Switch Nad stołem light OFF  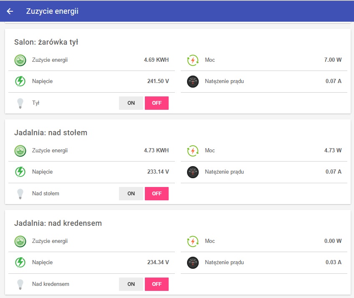(x=157, y=194)
